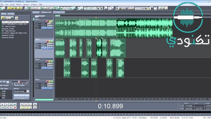This screenshot has width=211, height=119.
Task: Click the Preview Volume slider handle
Action: click(19, 82)
